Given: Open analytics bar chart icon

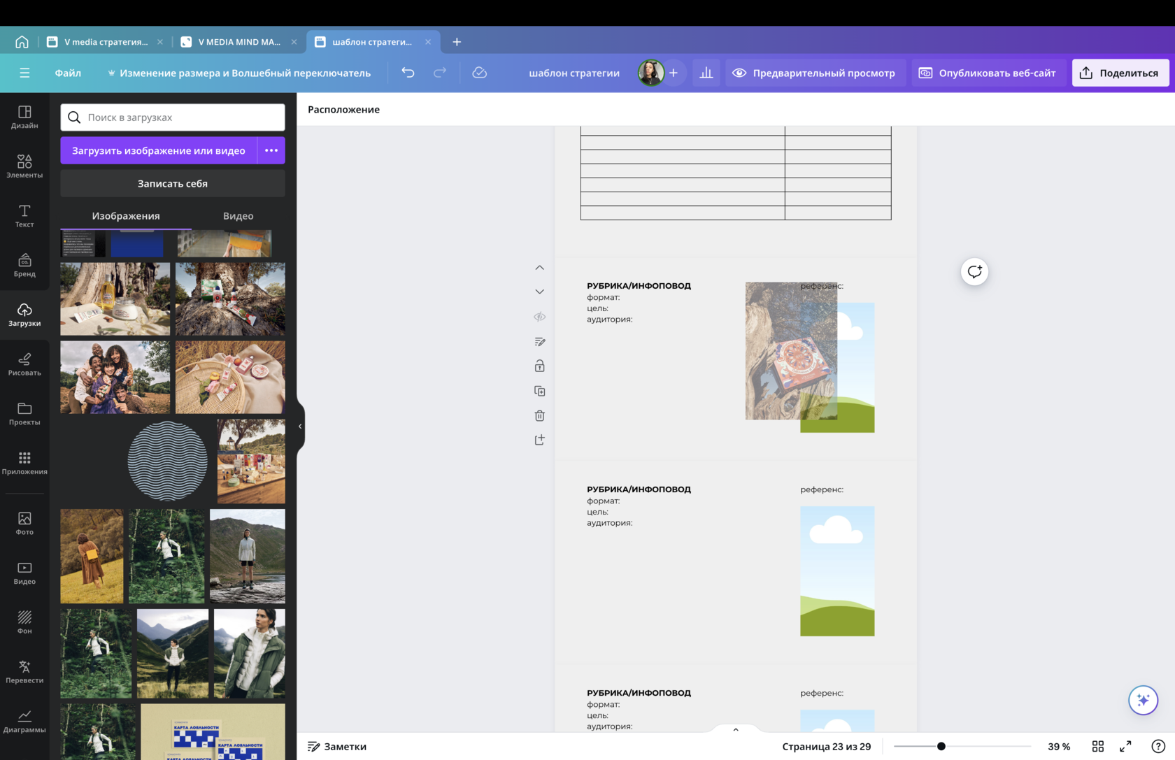Looking at the screenshot, I should click(x=706, y=73).
